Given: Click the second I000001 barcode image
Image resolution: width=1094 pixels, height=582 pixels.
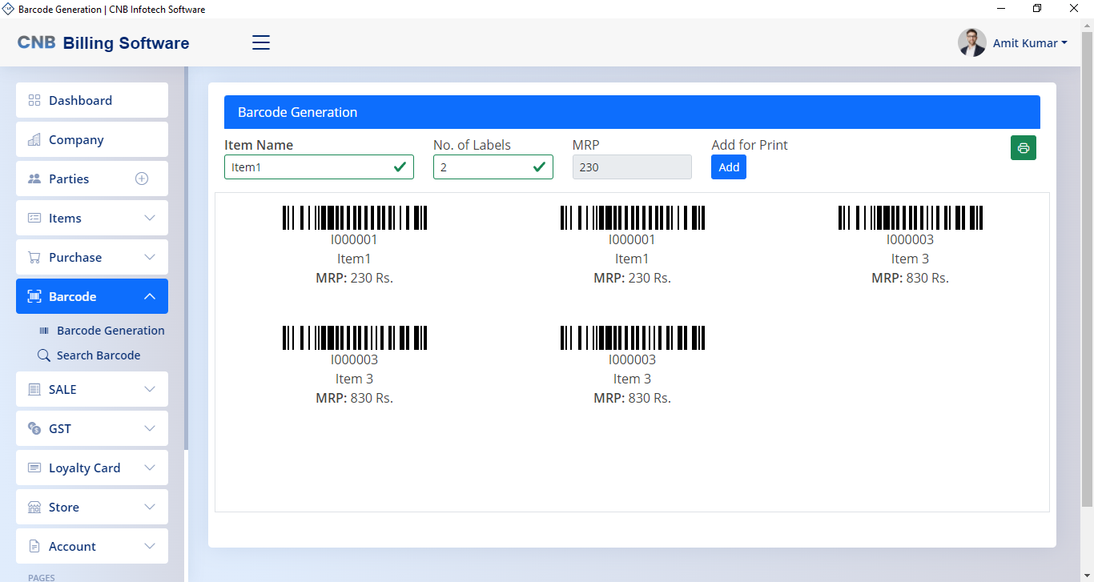Looking at the screenshot, I should click(x=632, y=218).
